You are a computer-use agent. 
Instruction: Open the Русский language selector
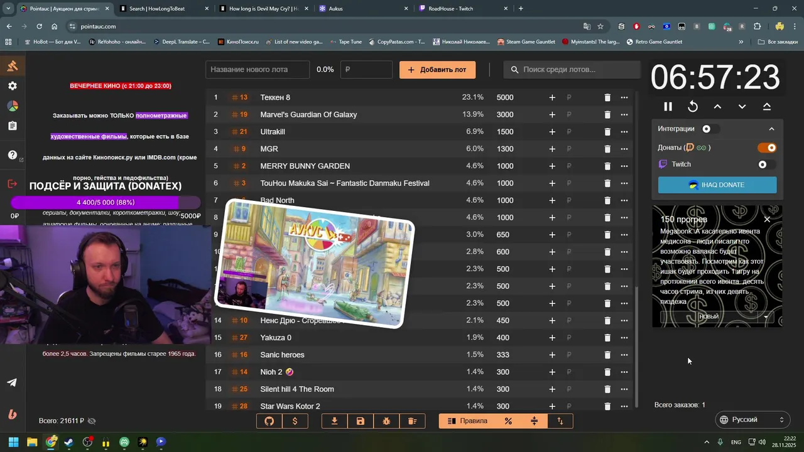tap(752, 419)
